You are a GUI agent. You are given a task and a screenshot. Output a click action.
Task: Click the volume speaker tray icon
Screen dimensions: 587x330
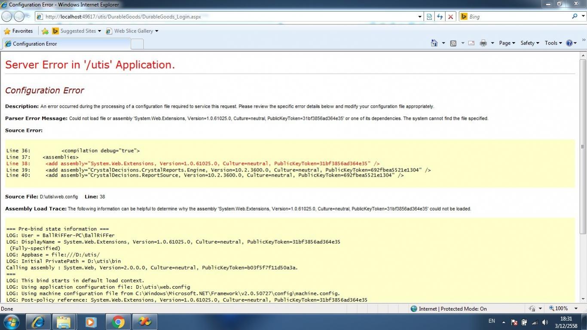click(x=545, y=322)
